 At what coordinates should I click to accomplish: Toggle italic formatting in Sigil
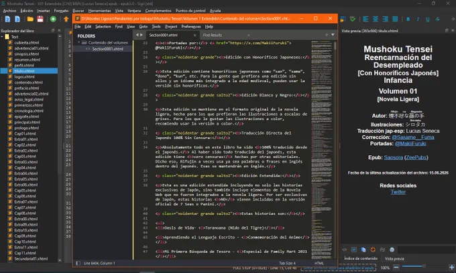(x=418, y=19)
